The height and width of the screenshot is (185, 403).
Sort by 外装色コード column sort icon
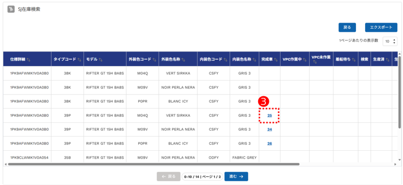(x=154, y=59)
